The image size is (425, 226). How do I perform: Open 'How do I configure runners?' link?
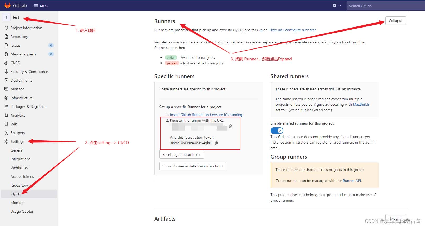293,30
